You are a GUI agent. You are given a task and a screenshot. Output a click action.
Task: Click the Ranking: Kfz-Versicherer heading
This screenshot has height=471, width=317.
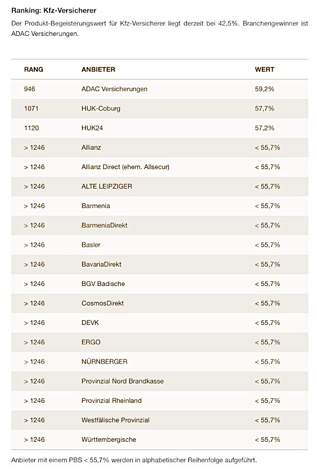(47, 10)
